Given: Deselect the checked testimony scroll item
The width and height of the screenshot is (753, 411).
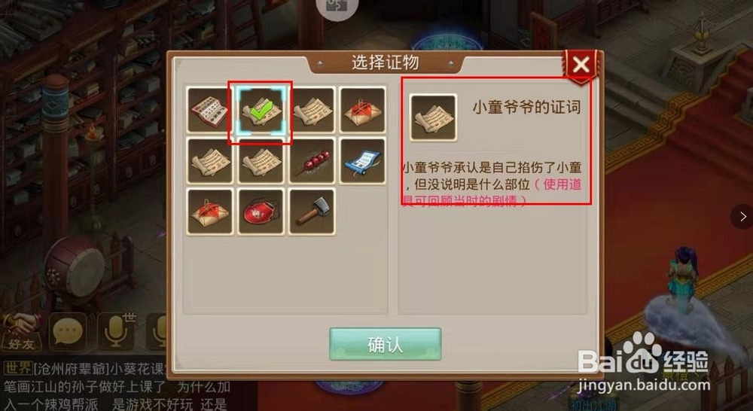Looking at the screenshot, I should [x=261, y=110].
